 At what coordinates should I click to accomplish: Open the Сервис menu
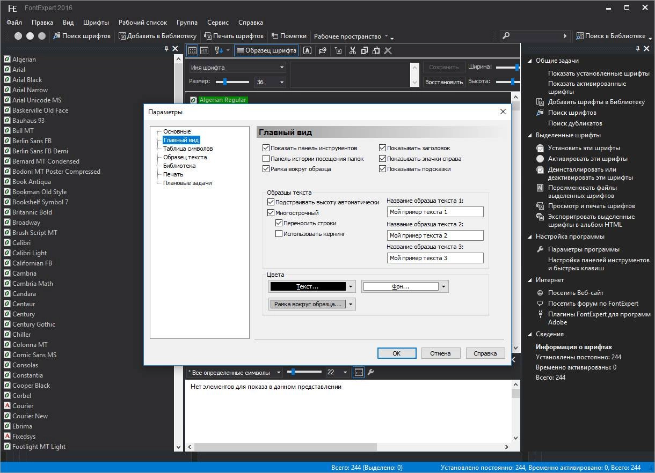click(218, 23)
